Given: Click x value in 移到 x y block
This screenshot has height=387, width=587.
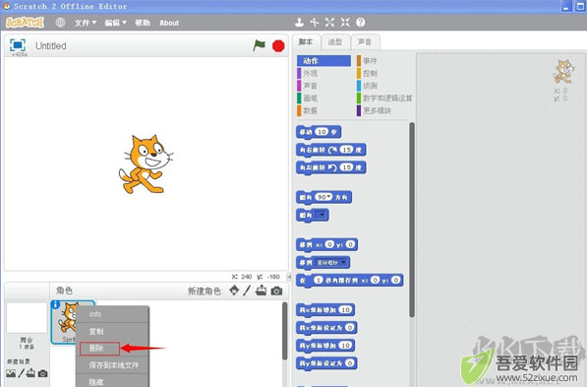Looking at the screenshot, I should (x=329, y=244).
